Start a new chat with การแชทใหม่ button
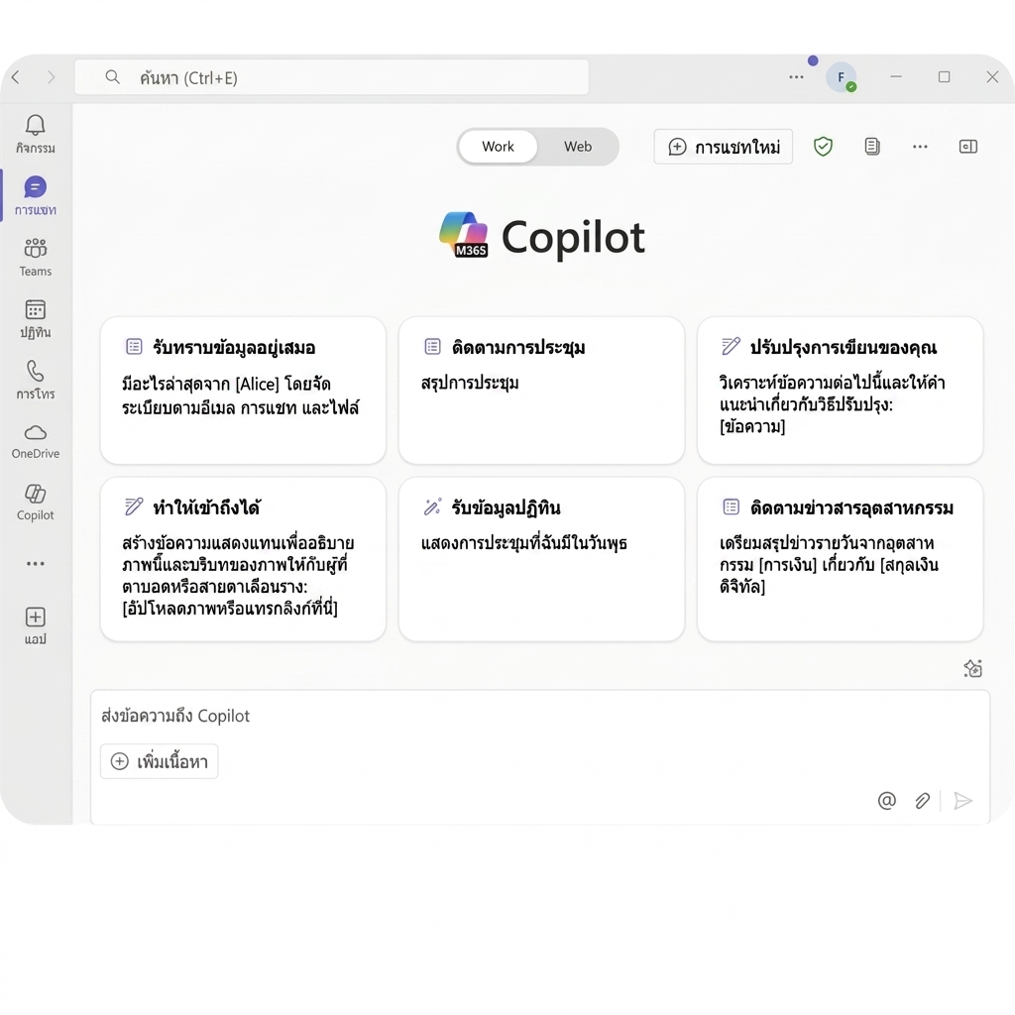This screenshot has height=1015, width=1015. (x=723, y=147)
